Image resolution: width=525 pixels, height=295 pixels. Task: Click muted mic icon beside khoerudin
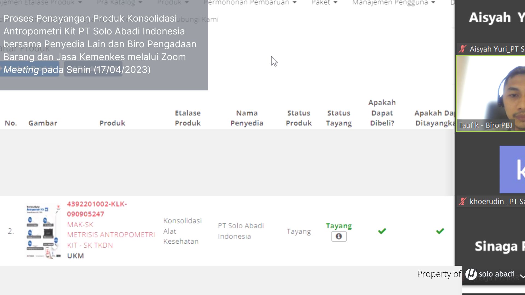463,201
